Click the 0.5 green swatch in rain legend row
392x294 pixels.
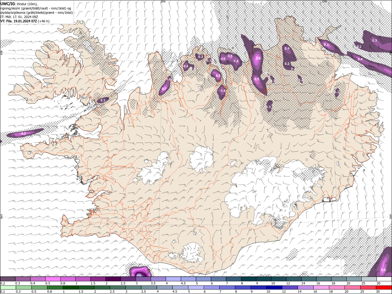[x=39, y=288]
